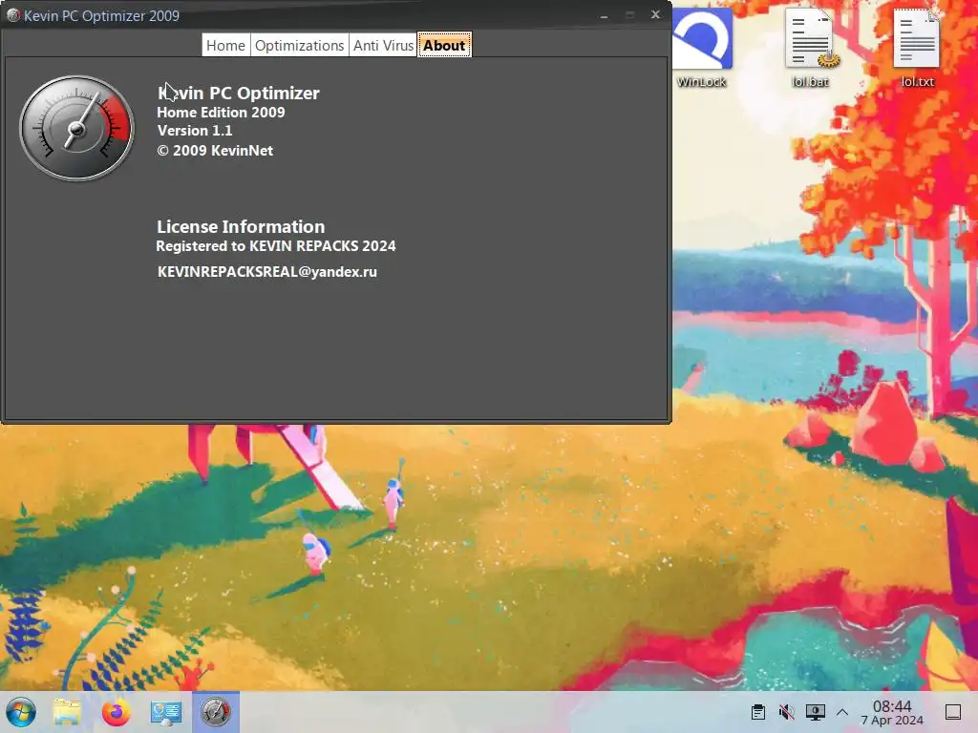Switch to the Home tab
This screenshot has width=978, height=733.
[225, 46]
